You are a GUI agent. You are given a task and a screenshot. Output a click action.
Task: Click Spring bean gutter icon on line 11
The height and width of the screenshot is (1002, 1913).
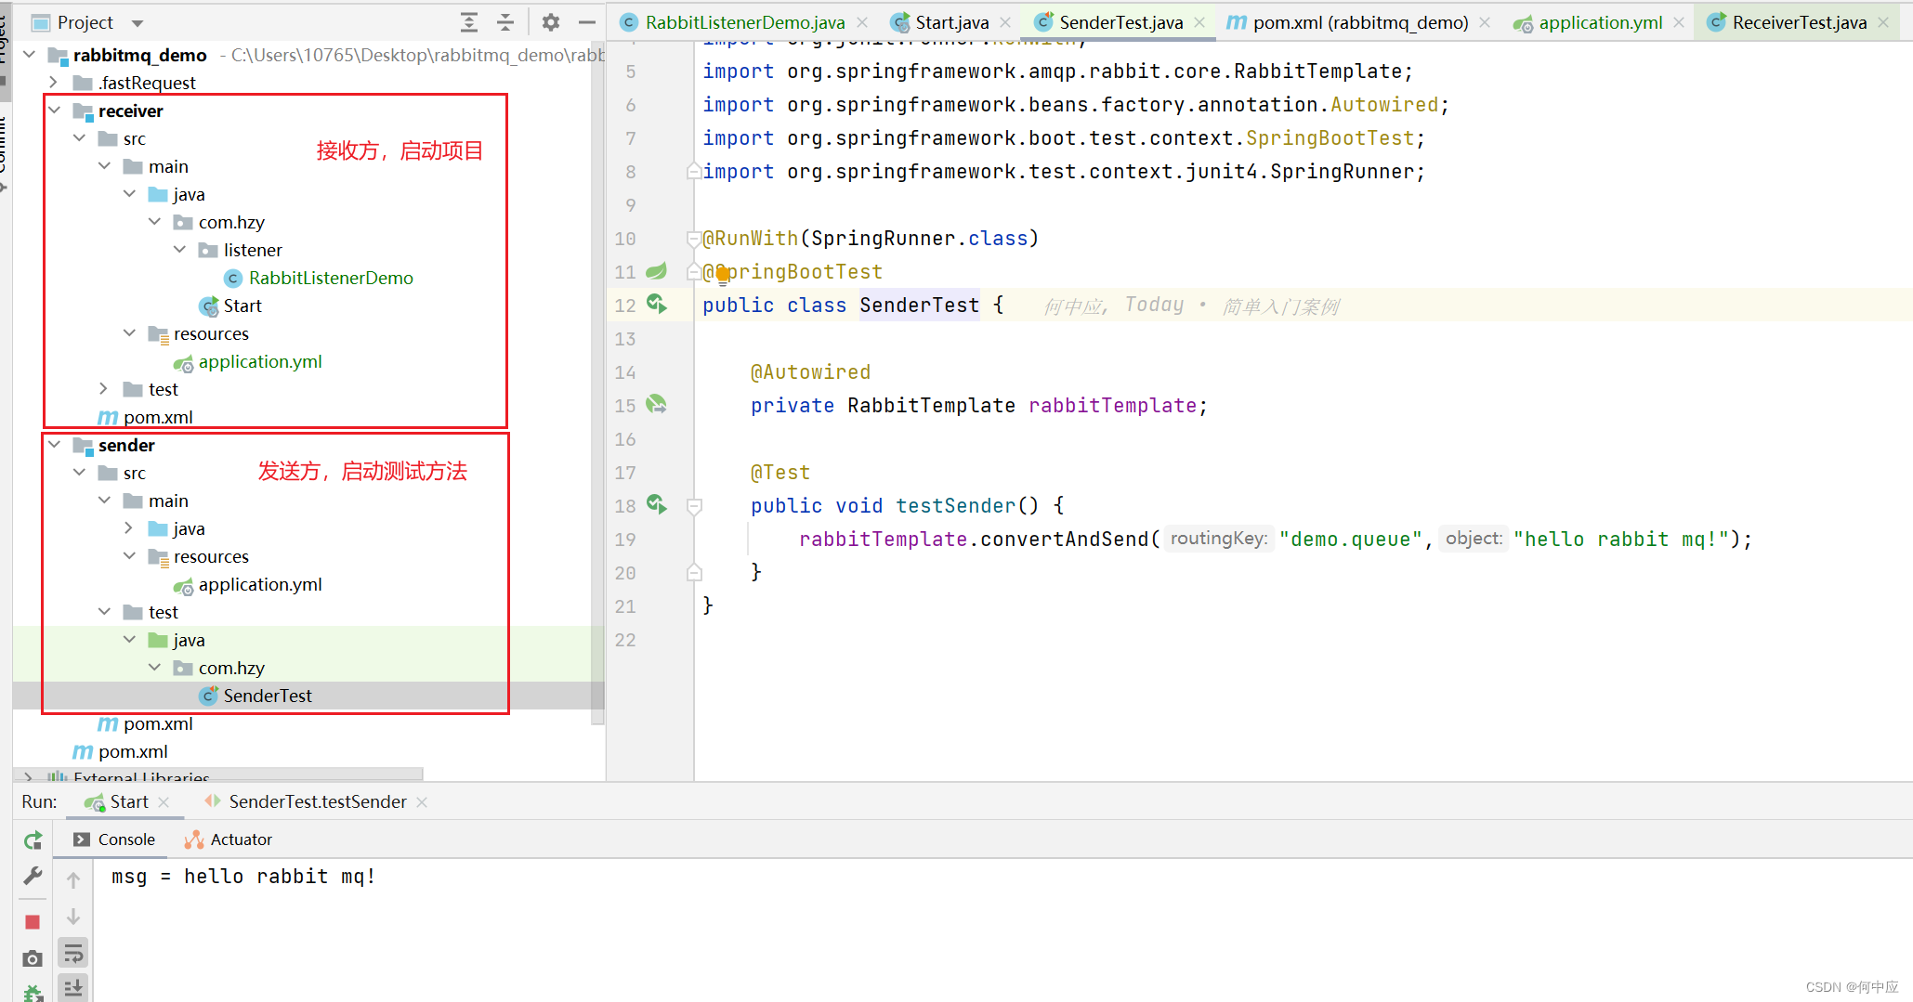tap(657, 271)
